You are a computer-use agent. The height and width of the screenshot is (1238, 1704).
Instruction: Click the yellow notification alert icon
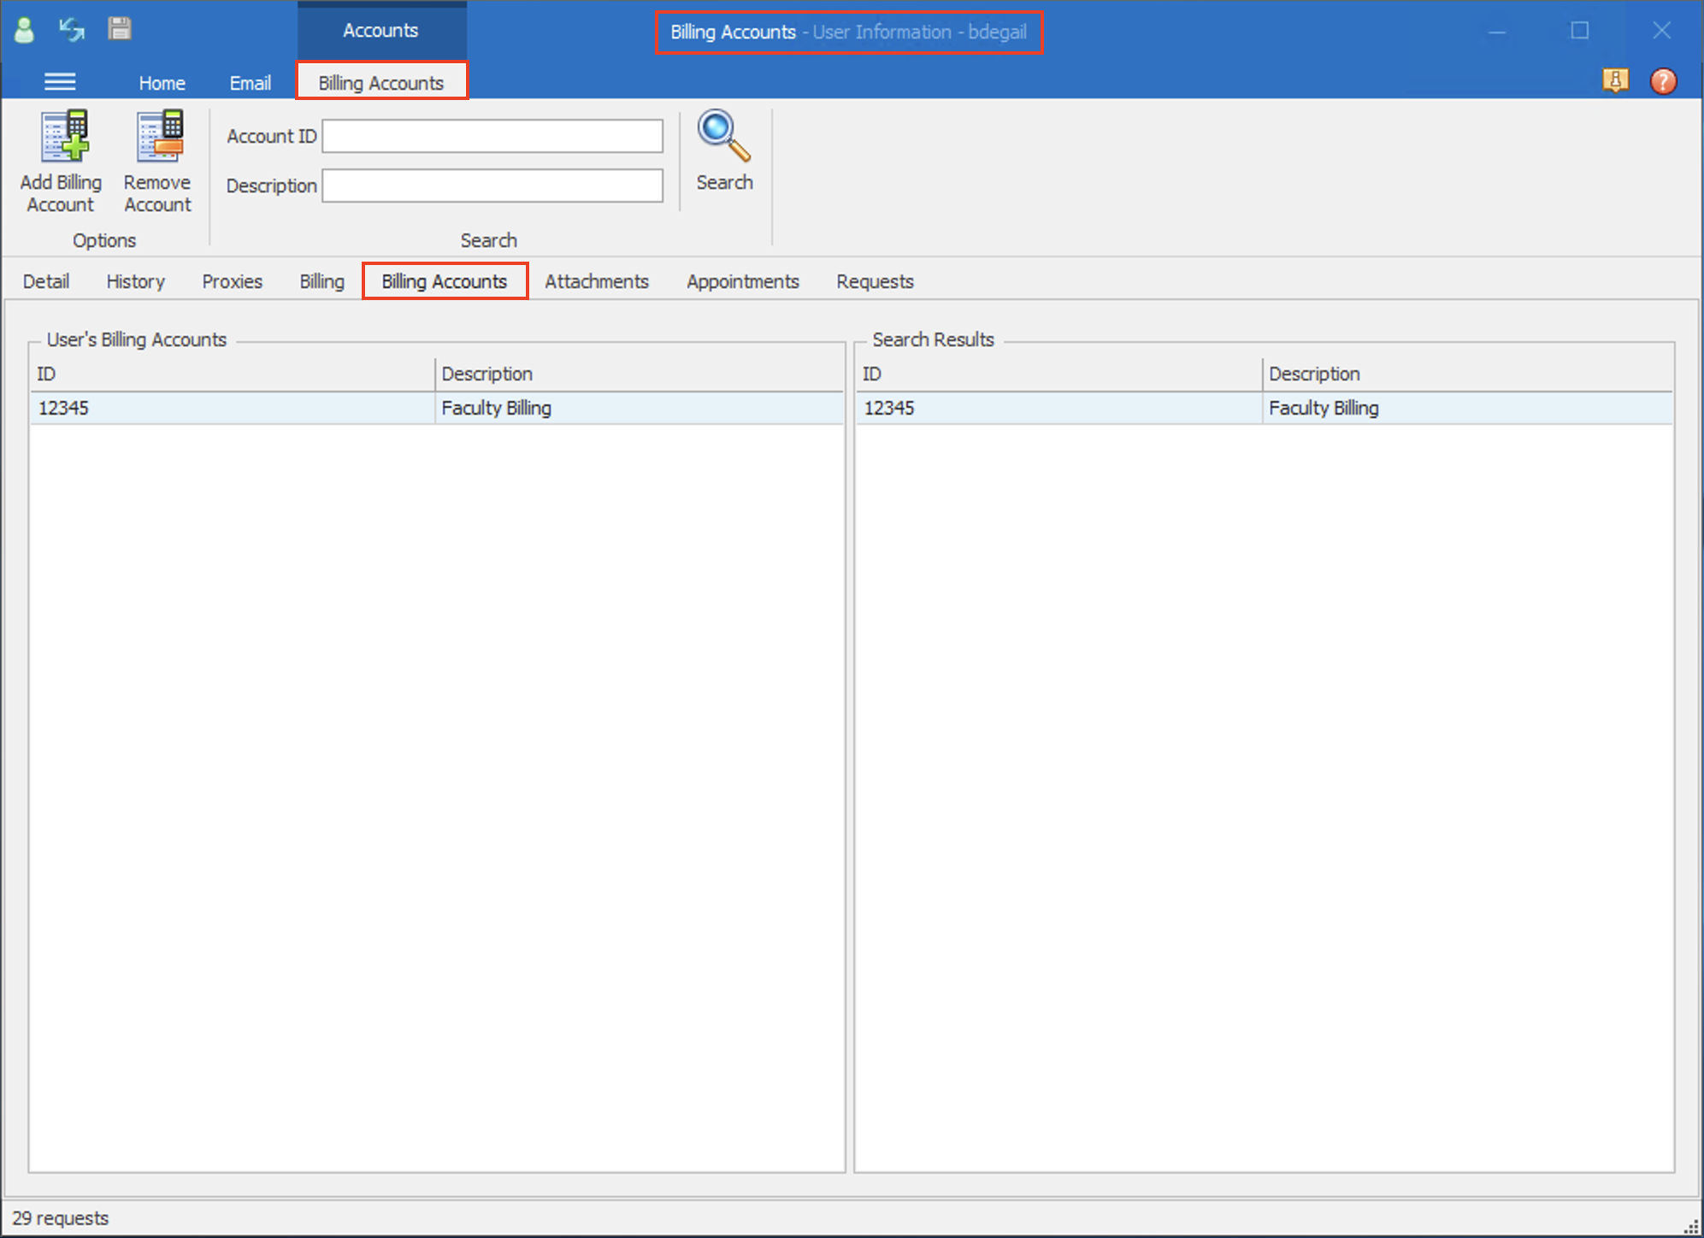pyautogui.click(x=1614, y=81)
